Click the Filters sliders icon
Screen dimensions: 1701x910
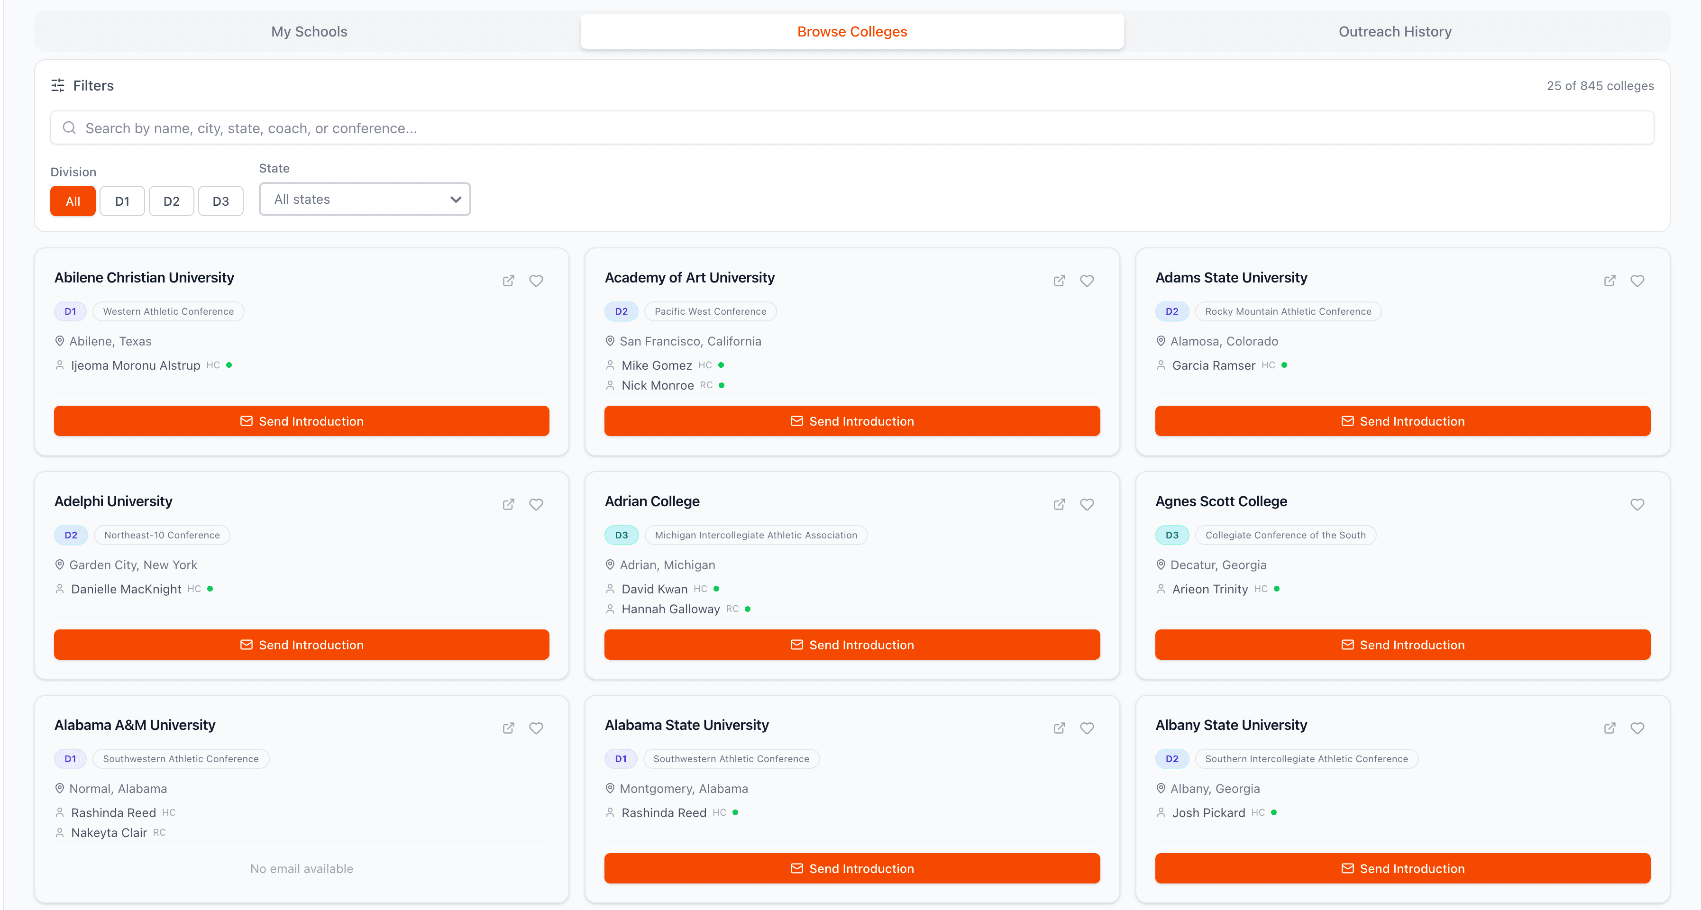[58, 85]
